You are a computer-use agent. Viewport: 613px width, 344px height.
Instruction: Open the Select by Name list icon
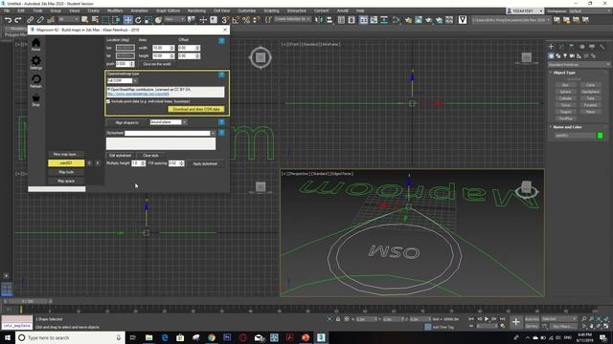pos(95,19)
